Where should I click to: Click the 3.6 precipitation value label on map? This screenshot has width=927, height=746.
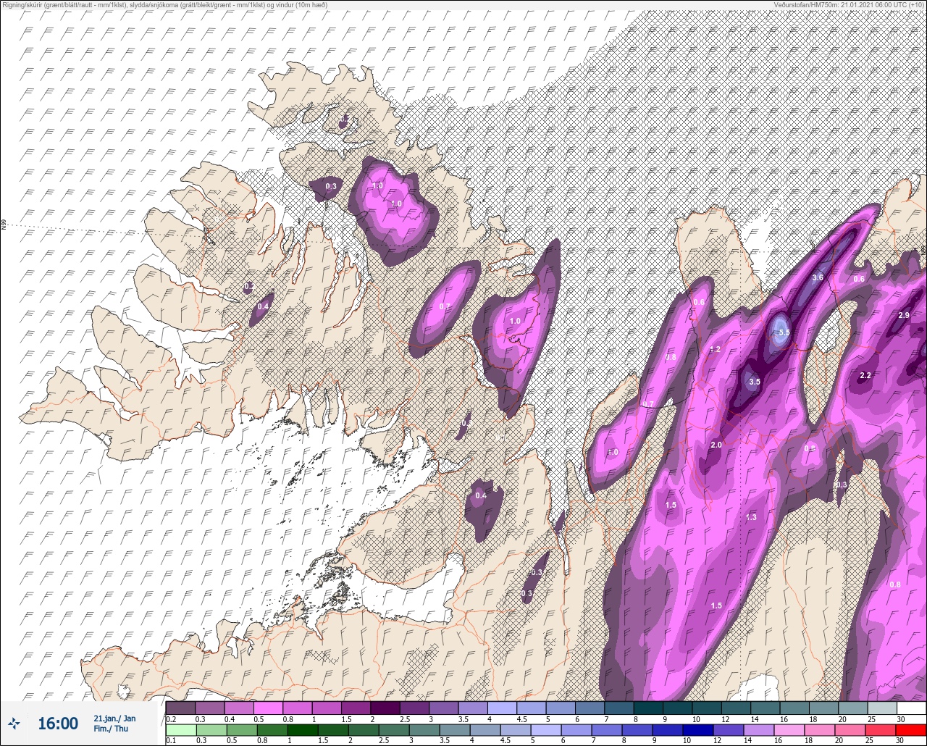pos(818,277)
